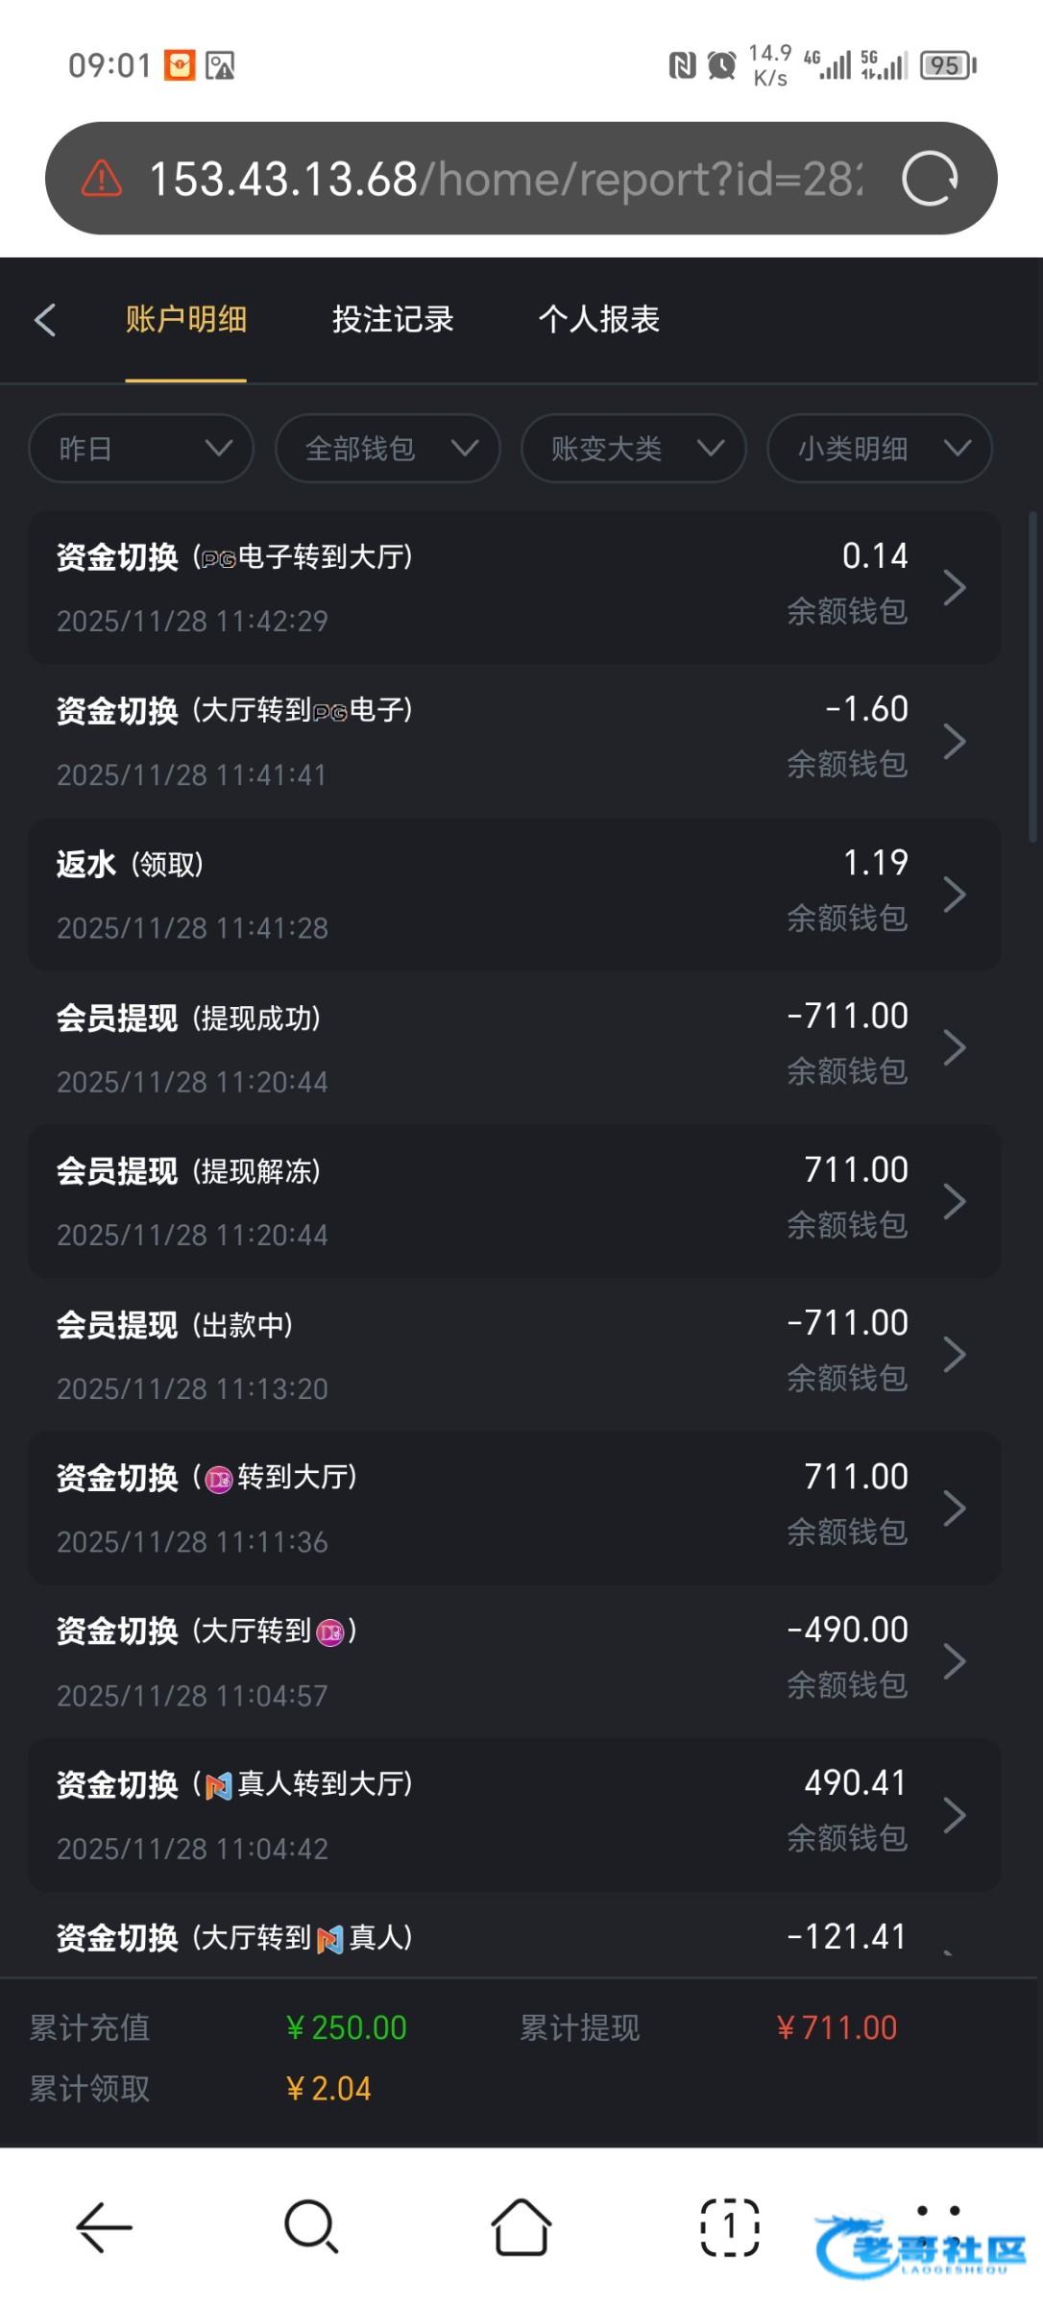The image size is (1043, 2306).
Task: Open the 小类明细 filter dropdown
Action: pos(879,448)
